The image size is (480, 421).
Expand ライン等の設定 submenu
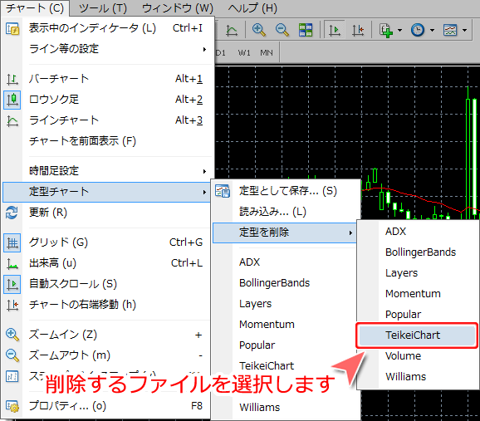click(106, 49)
